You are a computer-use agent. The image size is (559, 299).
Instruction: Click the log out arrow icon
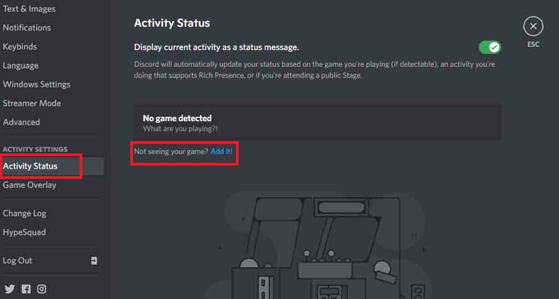[x=94, y=261]
